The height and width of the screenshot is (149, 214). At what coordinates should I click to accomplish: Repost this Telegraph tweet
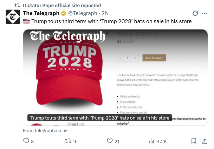point(69,141)
